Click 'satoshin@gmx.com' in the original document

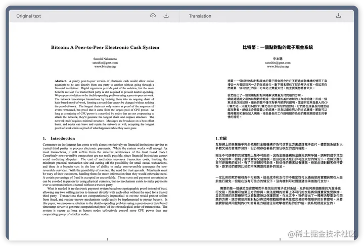[x=105, y=63]
